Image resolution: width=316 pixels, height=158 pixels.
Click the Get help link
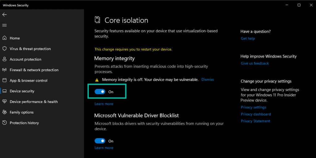click(x=248, y=38)
